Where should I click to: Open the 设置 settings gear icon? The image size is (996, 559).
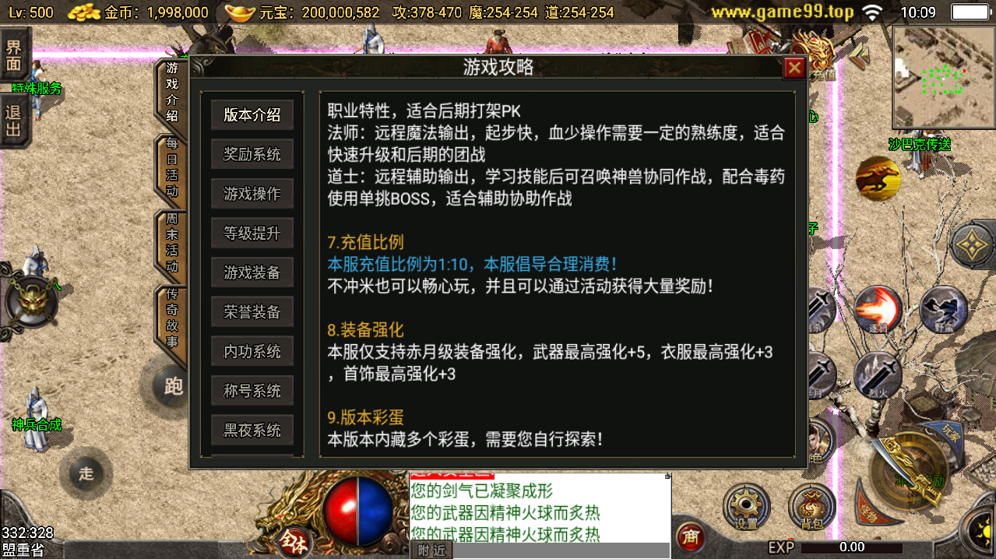point(747,508)
